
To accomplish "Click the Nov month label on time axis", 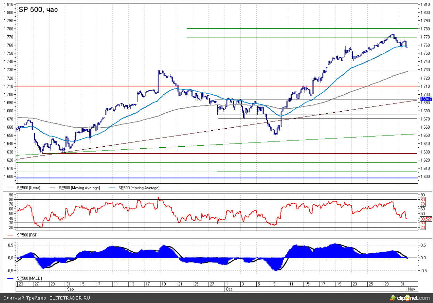I will [410, 288].
